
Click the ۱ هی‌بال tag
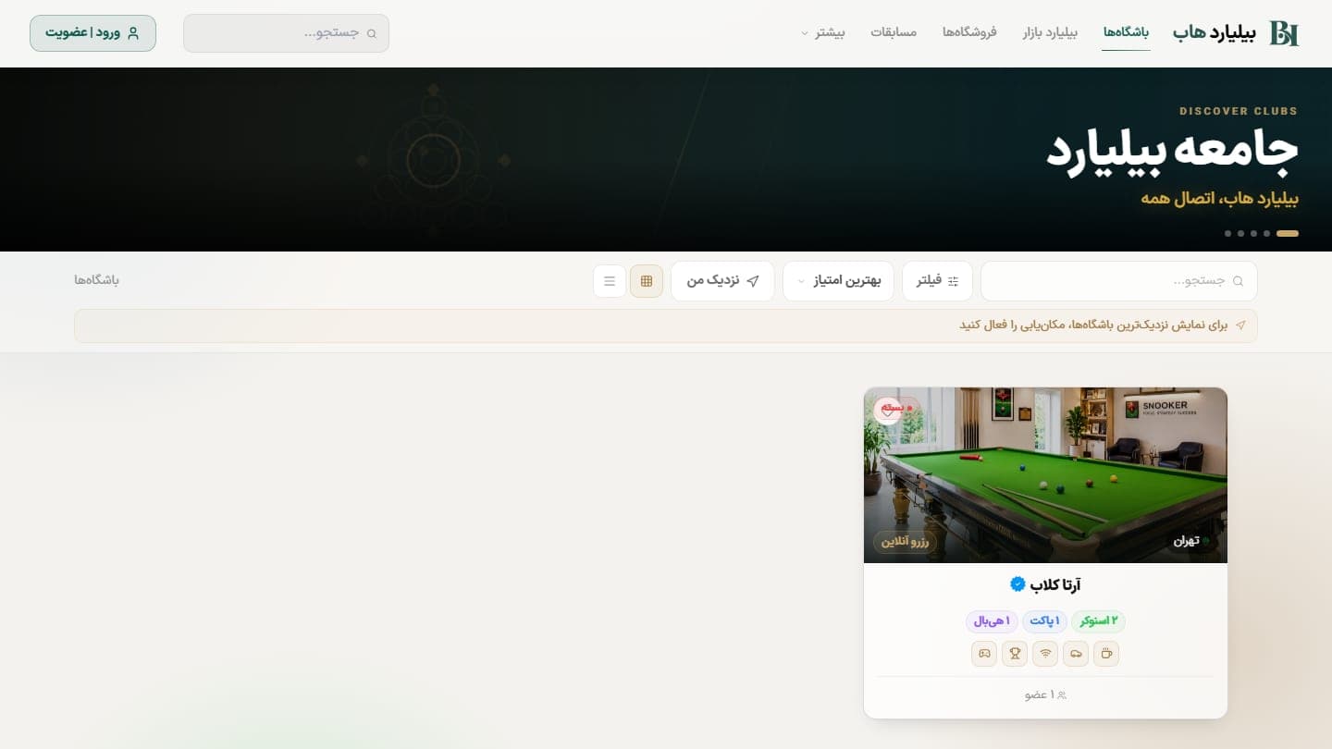pyautogui.click(x=992, y=621)
